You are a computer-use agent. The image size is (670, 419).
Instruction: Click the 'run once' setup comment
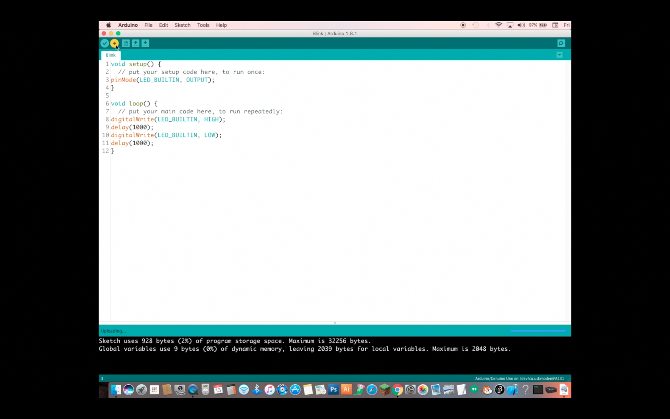point(191,72)
